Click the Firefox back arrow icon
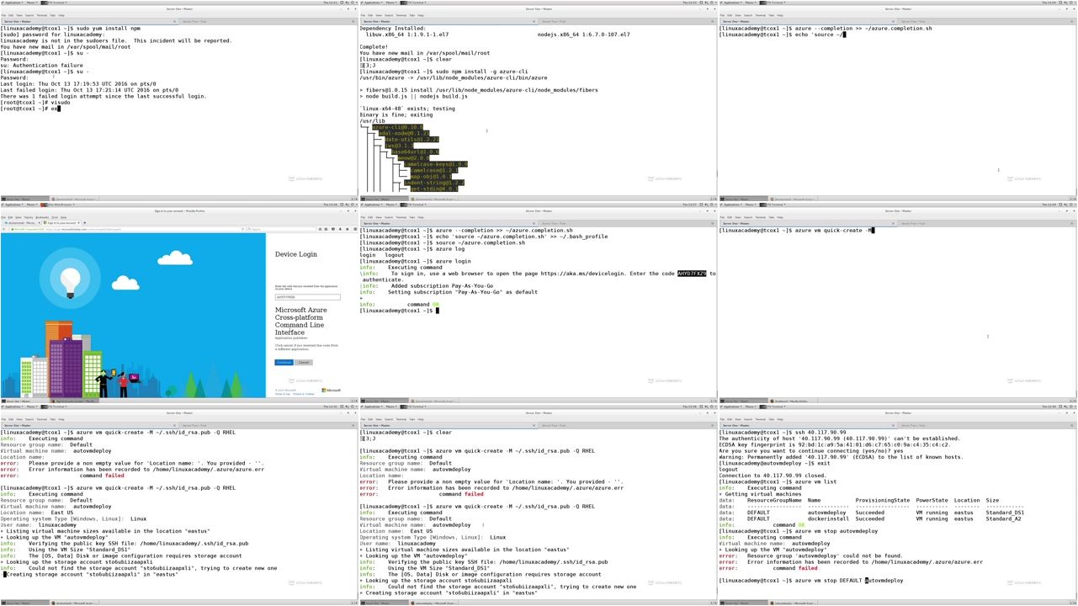This screenshot has height=606, width=1078. pyautogui.click(x=4, y=229)
